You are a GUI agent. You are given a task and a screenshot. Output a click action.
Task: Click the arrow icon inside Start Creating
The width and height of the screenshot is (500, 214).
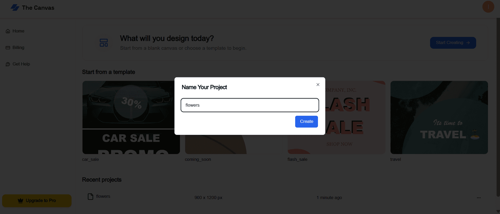click(468, 43)
